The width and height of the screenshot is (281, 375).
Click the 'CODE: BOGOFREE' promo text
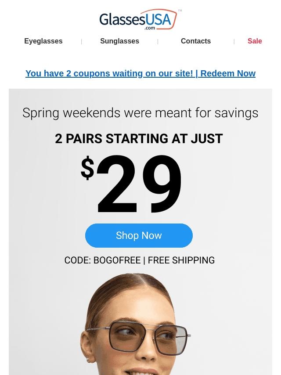click(x=102, y=260)
